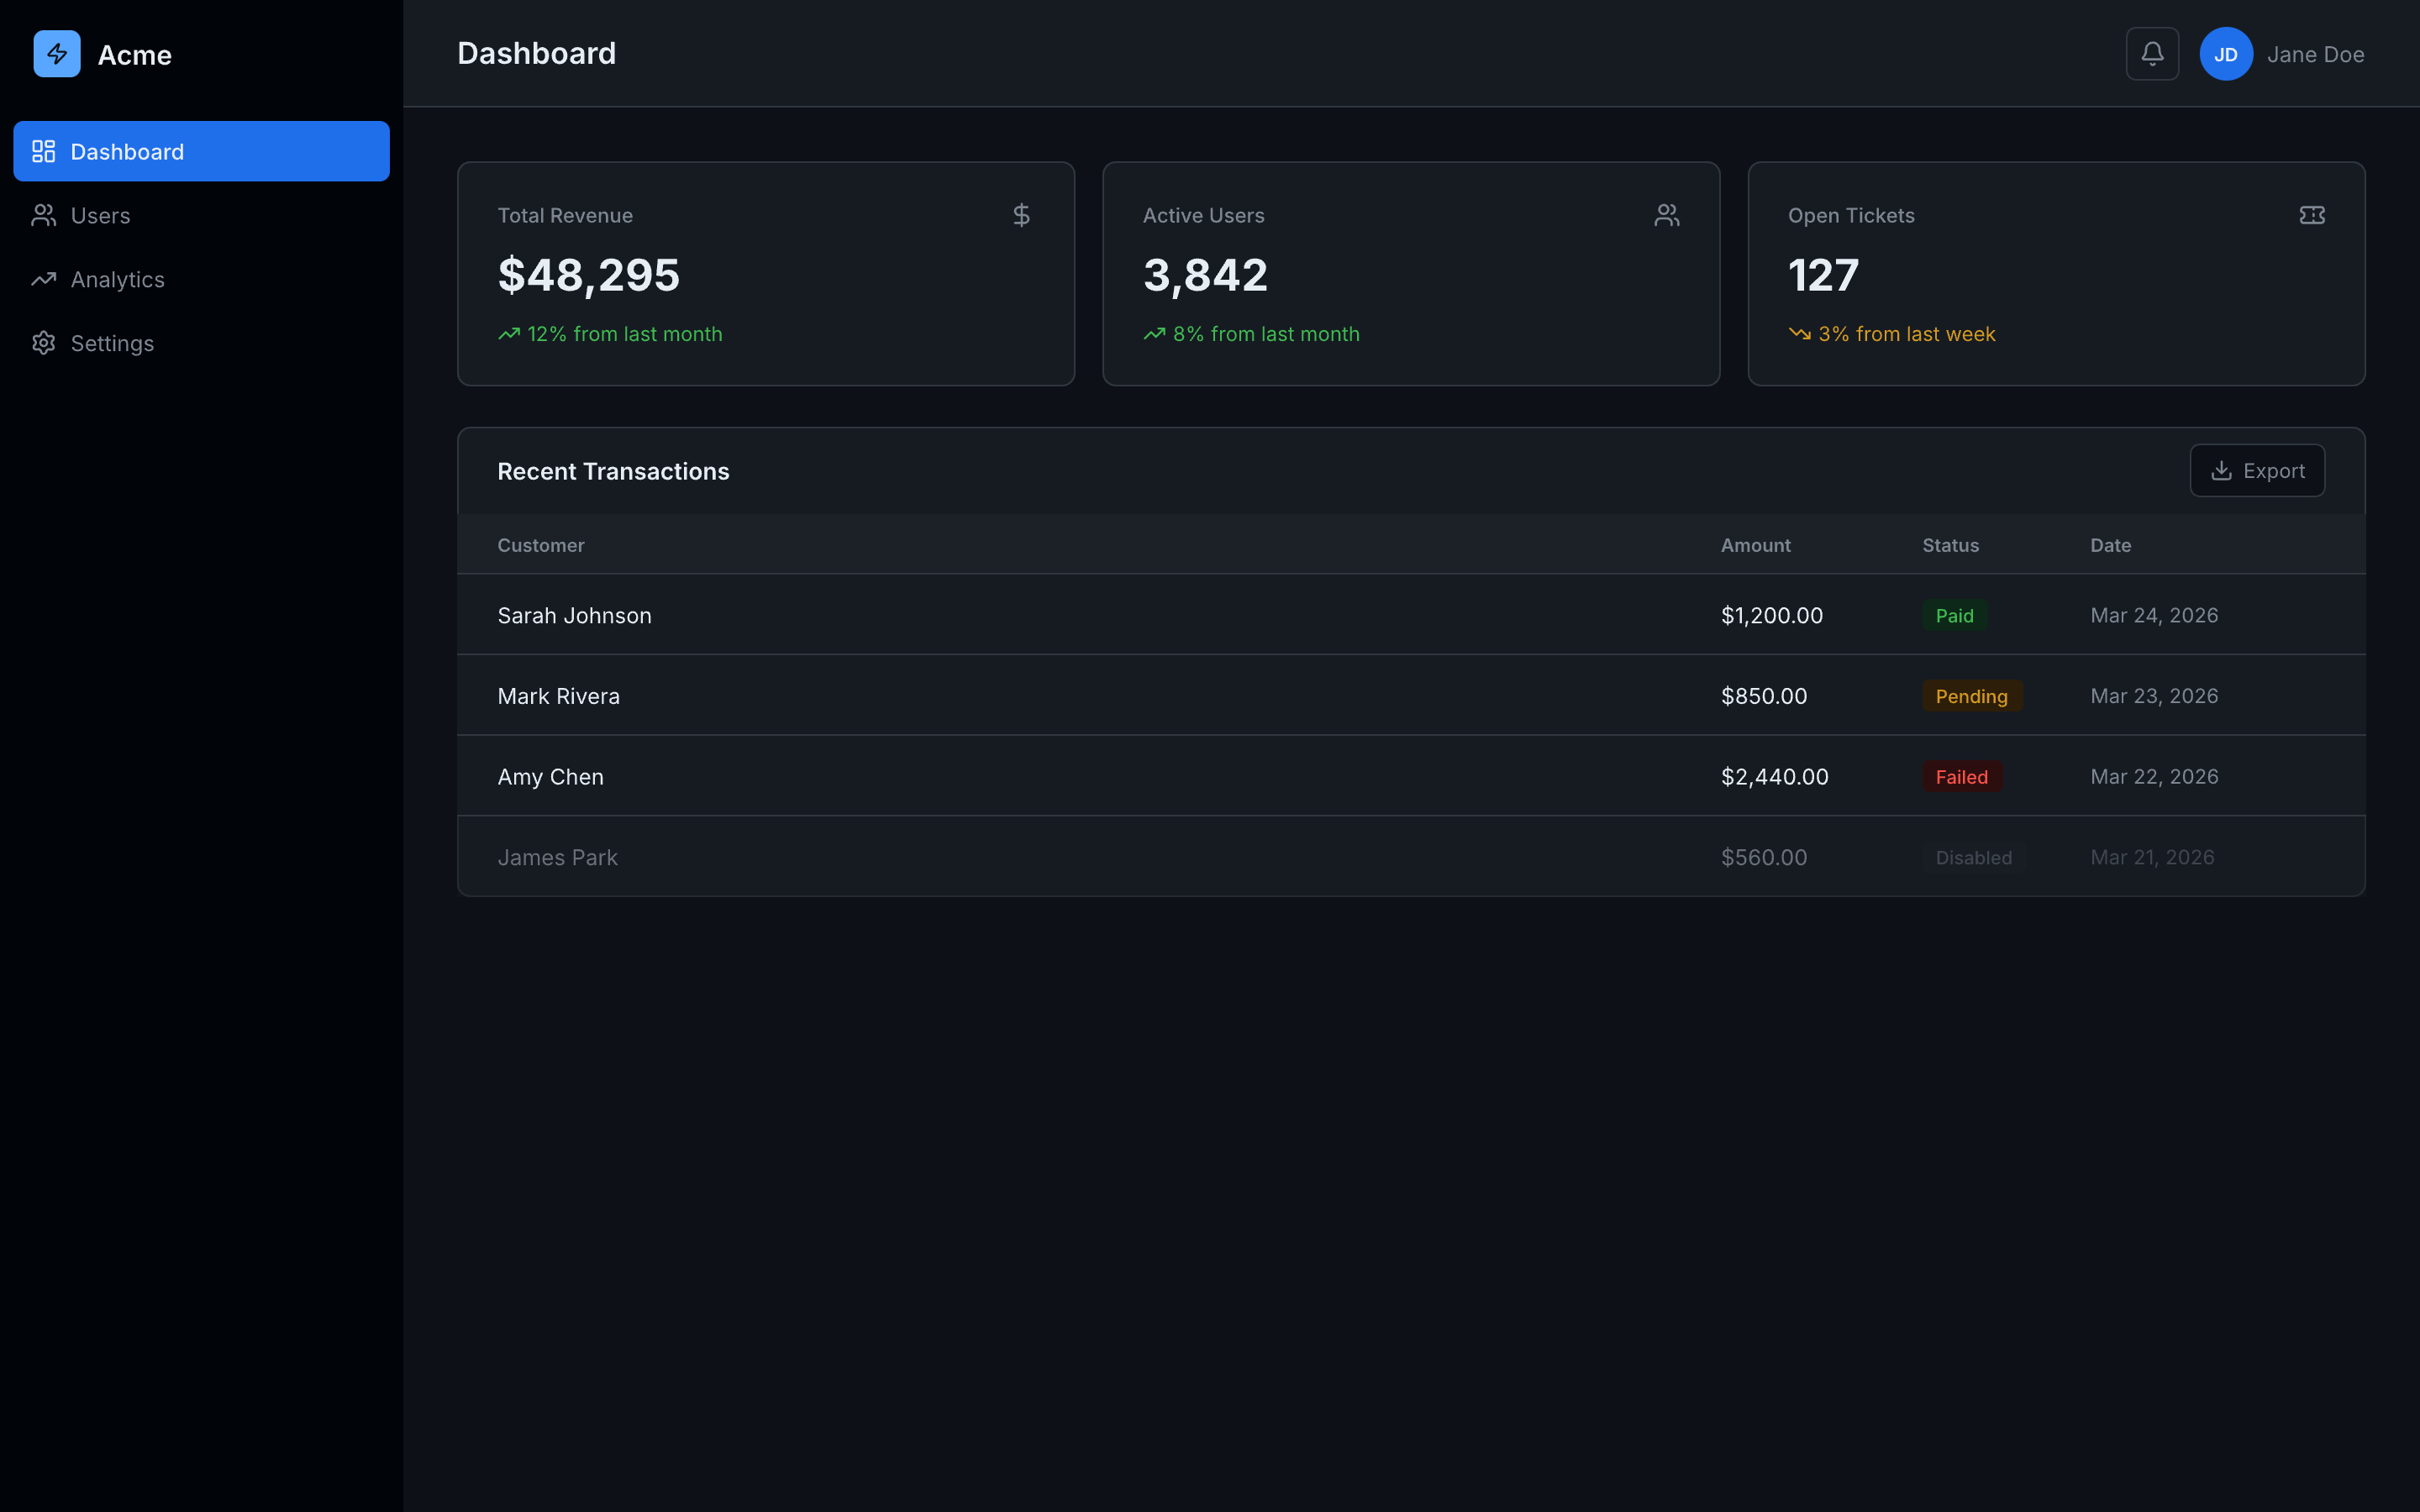Click the Paid status badge
This screenshot has height=1512, width=2420.
tap(1954, 615)
